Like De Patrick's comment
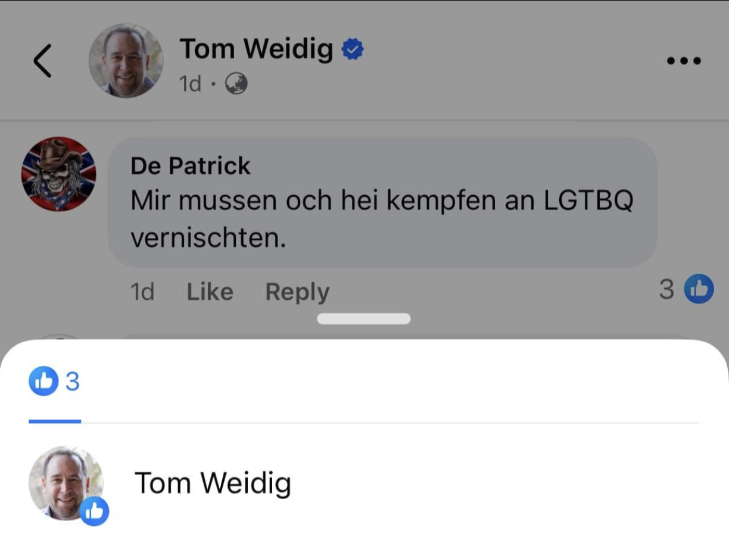This screenshot has height=539, width=729. [x=210, y=292]
